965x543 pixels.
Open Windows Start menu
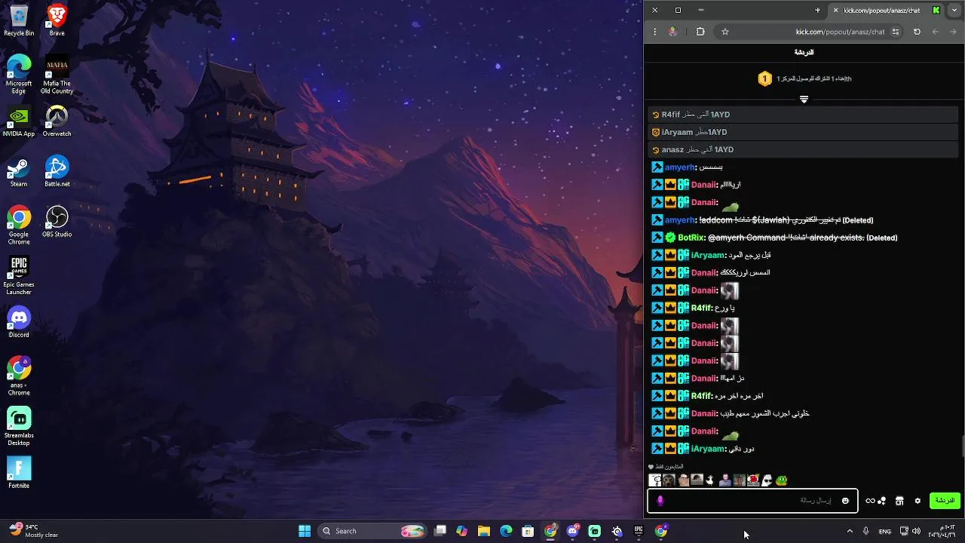(305, 531)
